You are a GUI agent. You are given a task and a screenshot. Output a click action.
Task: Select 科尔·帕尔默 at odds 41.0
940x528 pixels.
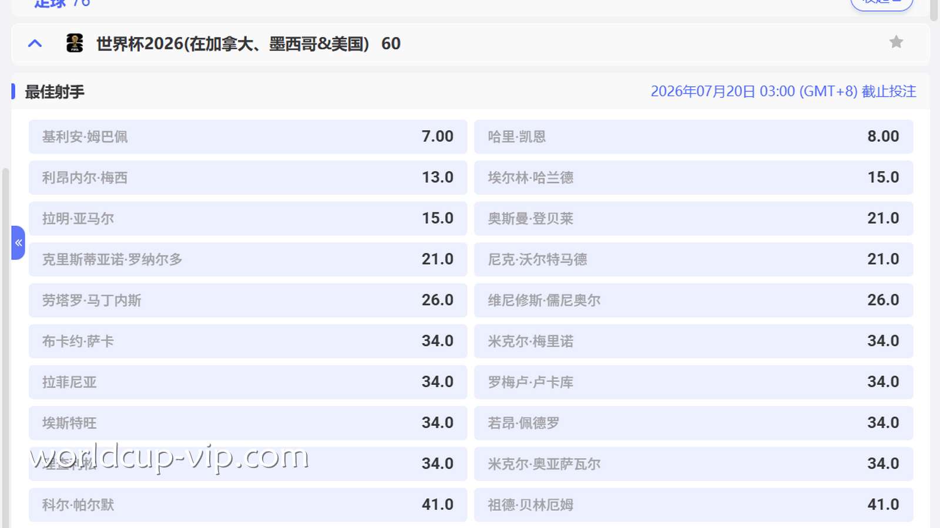point(247,504)
